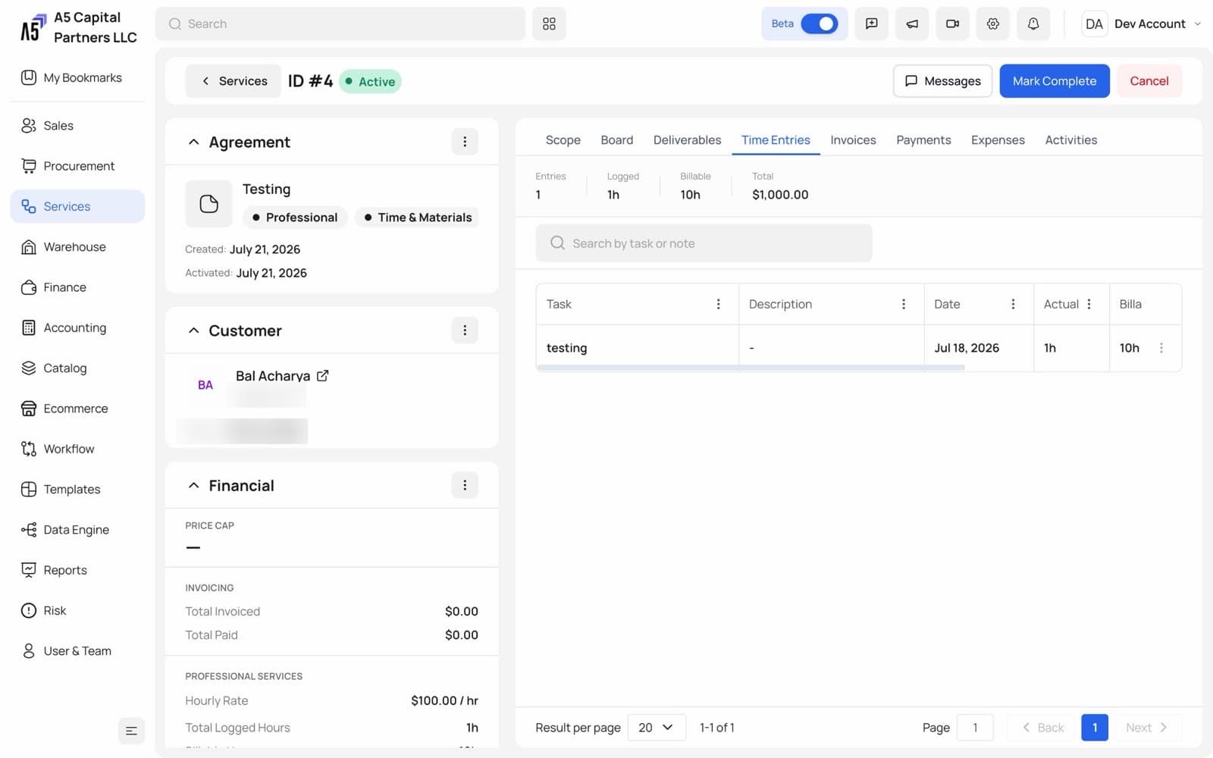The width and height of the screenshot is (1213, 758).
Task: Collapse the Financial section
Action: click(193, 485)
